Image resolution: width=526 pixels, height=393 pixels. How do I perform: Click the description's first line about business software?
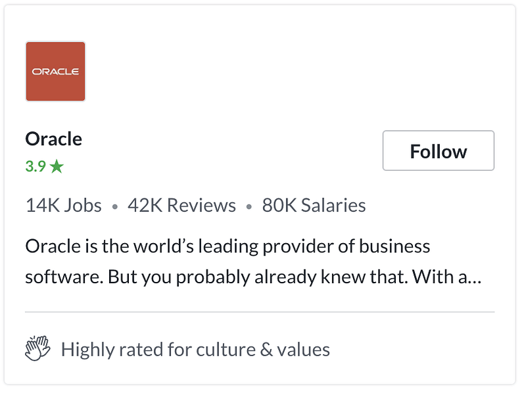tap(227, 246)
